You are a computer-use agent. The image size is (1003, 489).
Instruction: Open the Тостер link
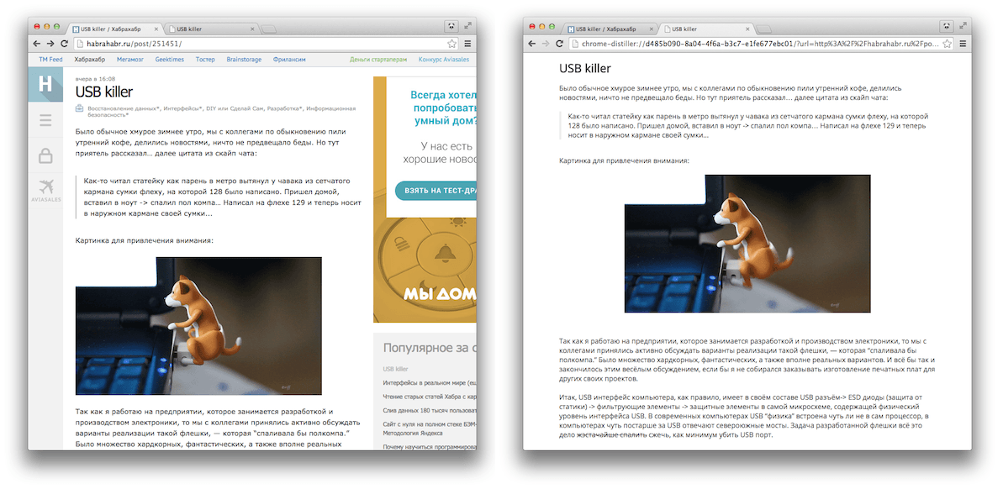[205, 60]
